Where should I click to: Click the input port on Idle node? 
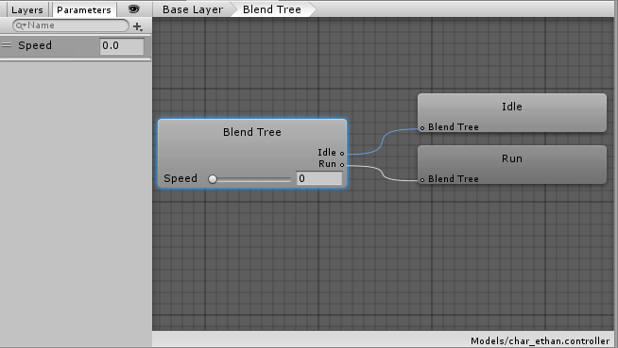point(422,128)
